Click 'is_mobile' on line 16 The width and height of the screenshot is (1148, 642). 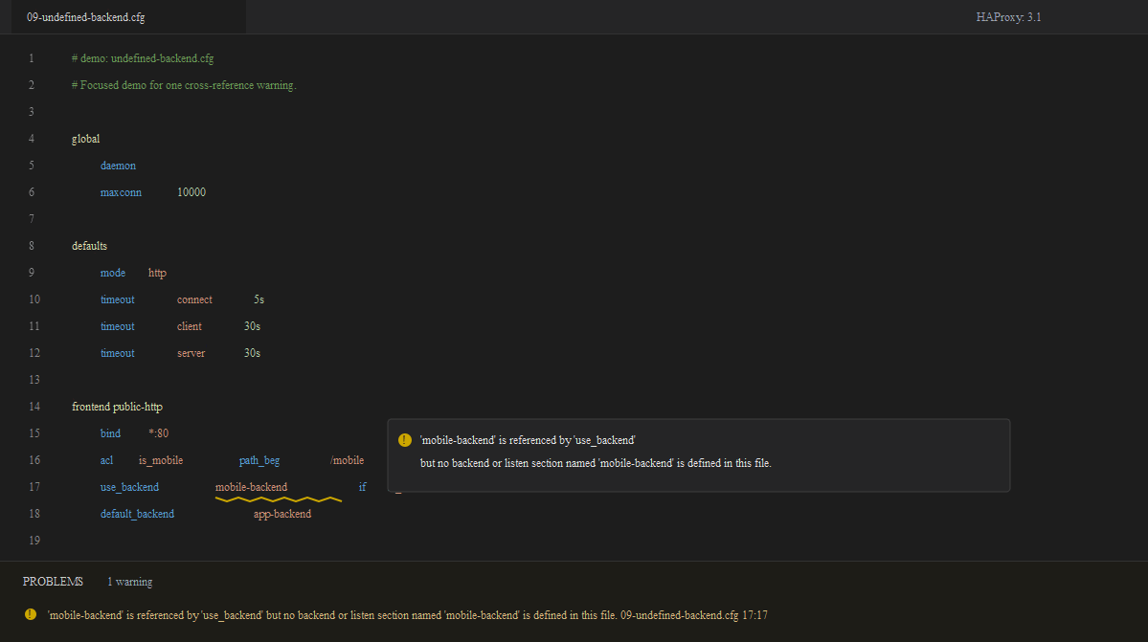point(161,460)
